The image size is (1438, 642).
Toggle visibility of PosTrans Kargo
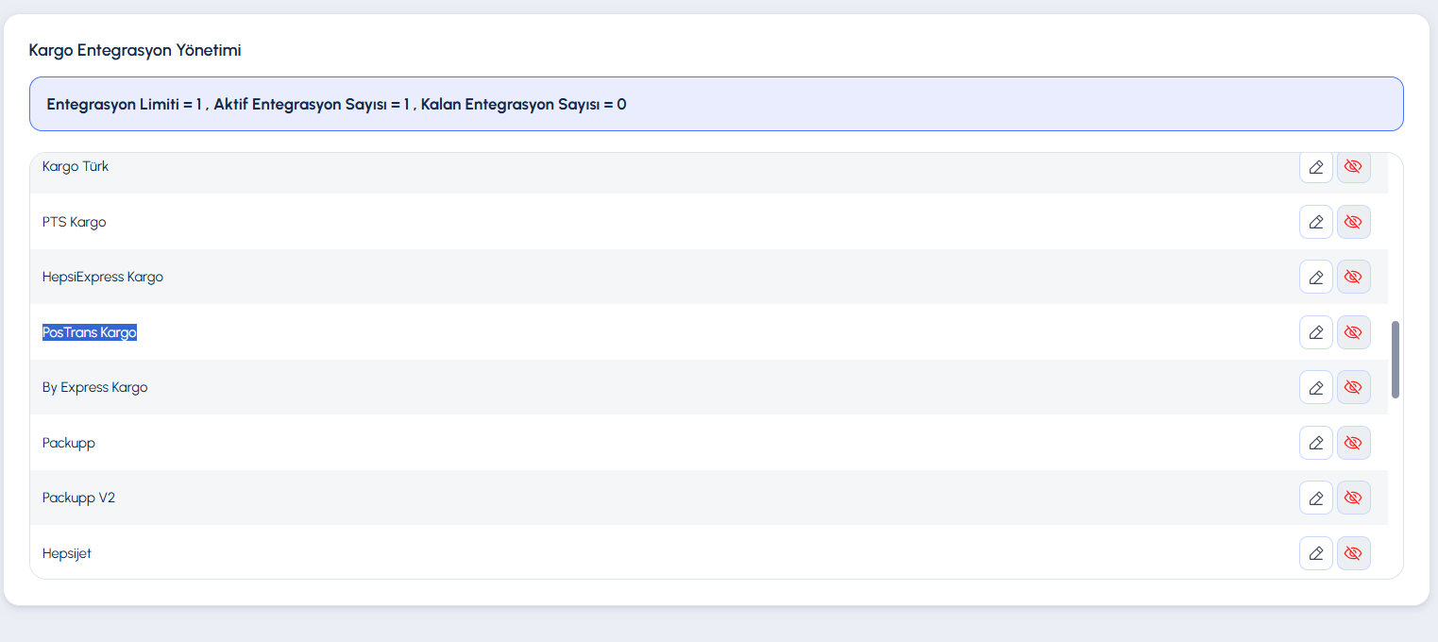coord(1354,332)
